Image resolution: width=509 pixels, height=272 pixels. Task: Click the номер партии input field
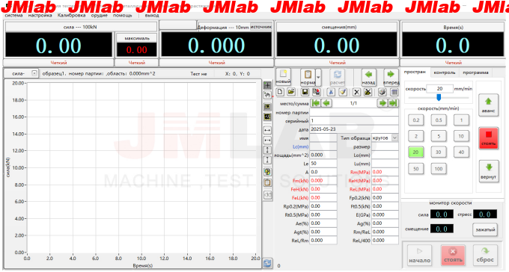(x=354, y=112)
